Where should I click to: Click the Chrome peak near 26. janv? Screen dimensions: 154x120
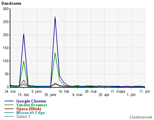(x=55, y=17)
